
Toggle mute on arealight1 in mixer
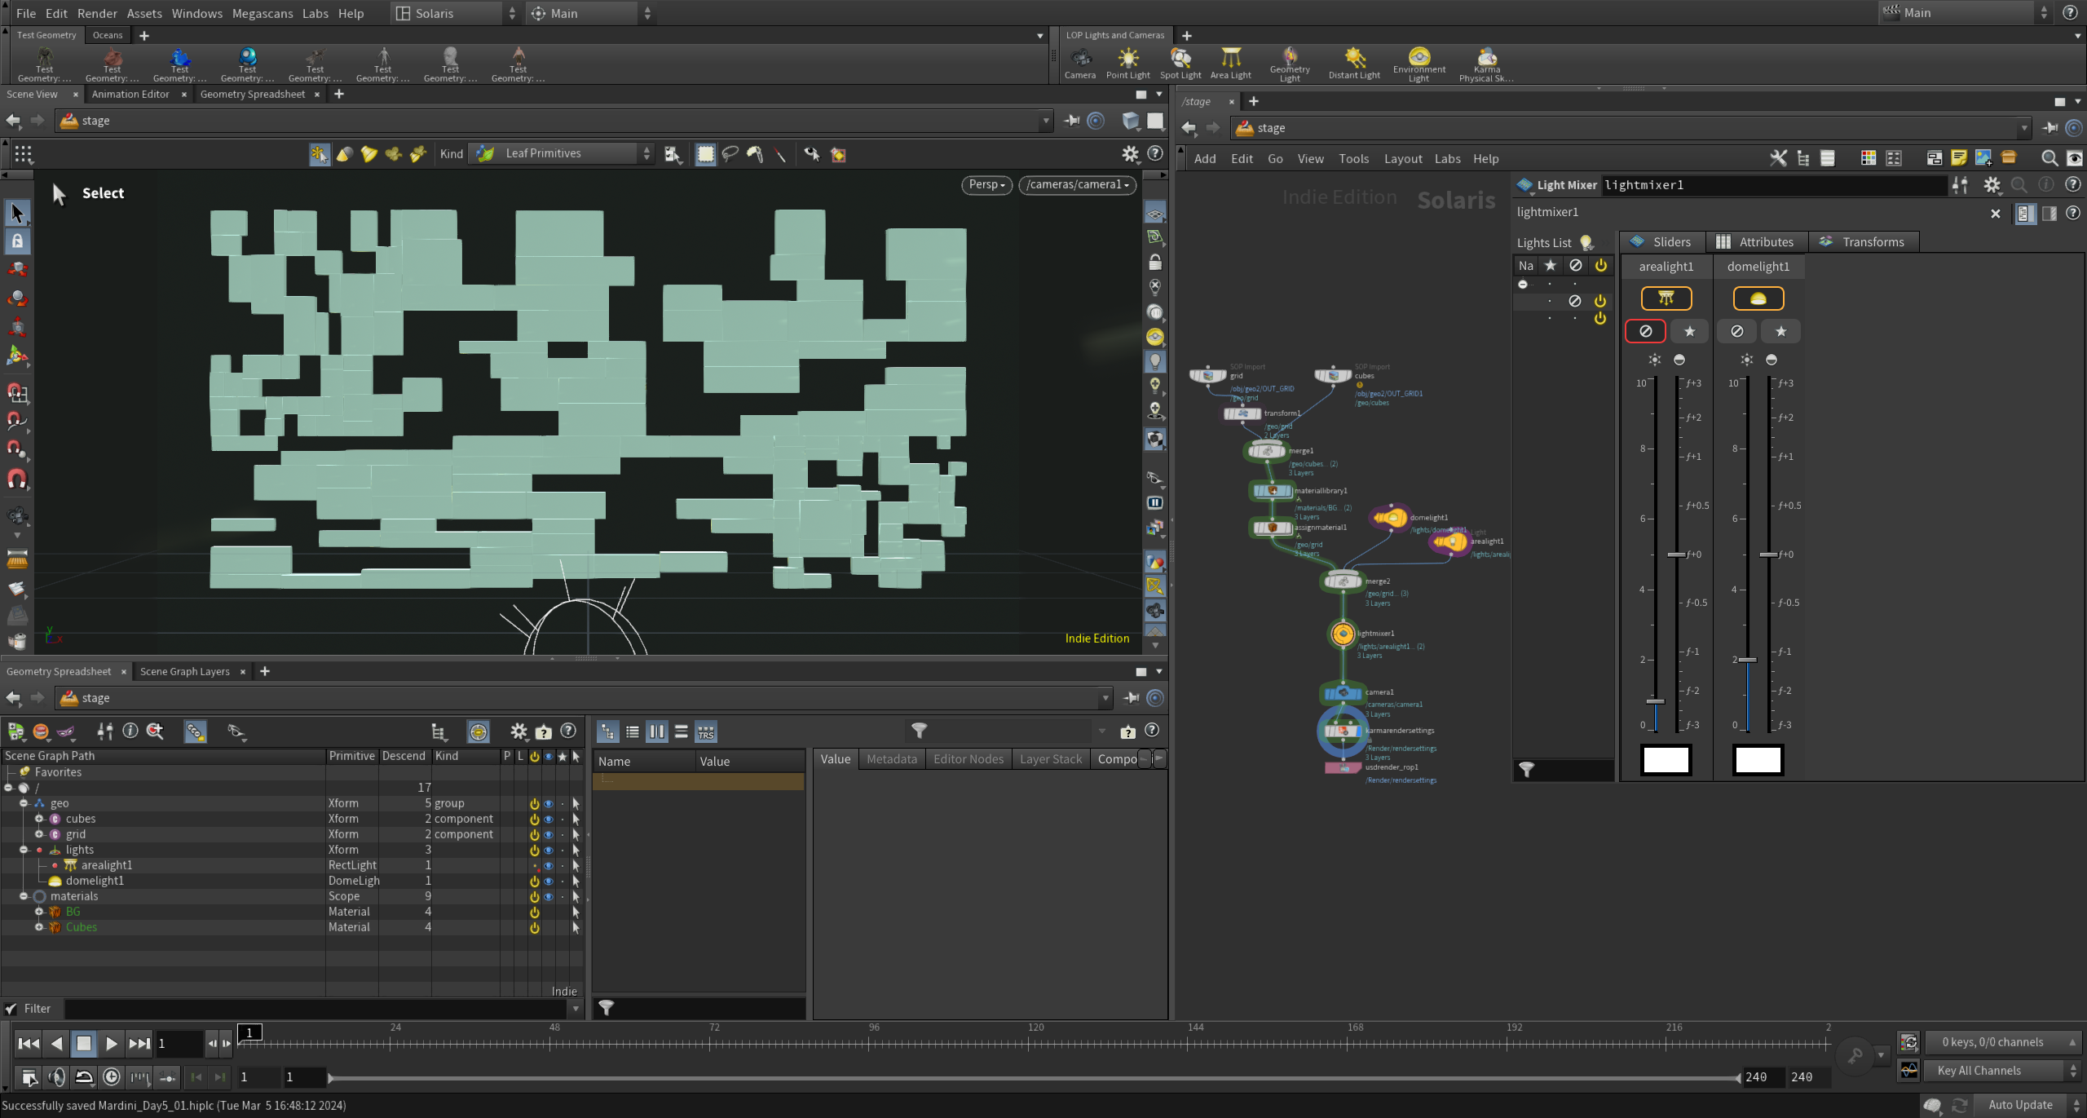coord(1645,331)
